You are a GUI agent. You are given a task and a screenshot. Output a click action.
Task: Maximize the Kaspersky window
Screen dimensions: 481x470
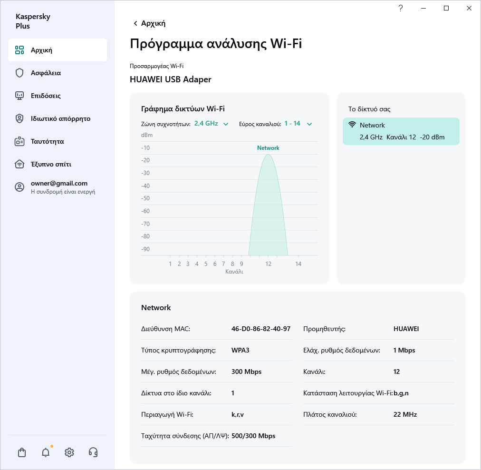click(446, 8)
